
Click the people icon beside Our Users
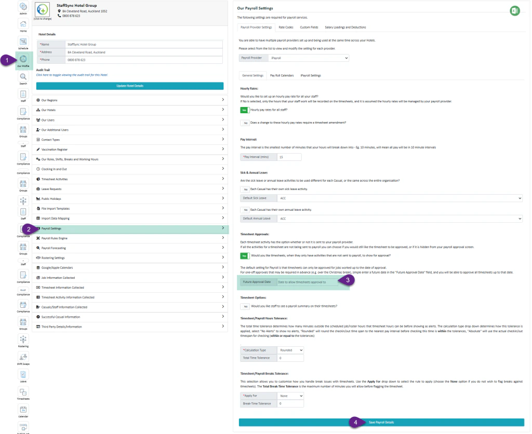point(38,120)
